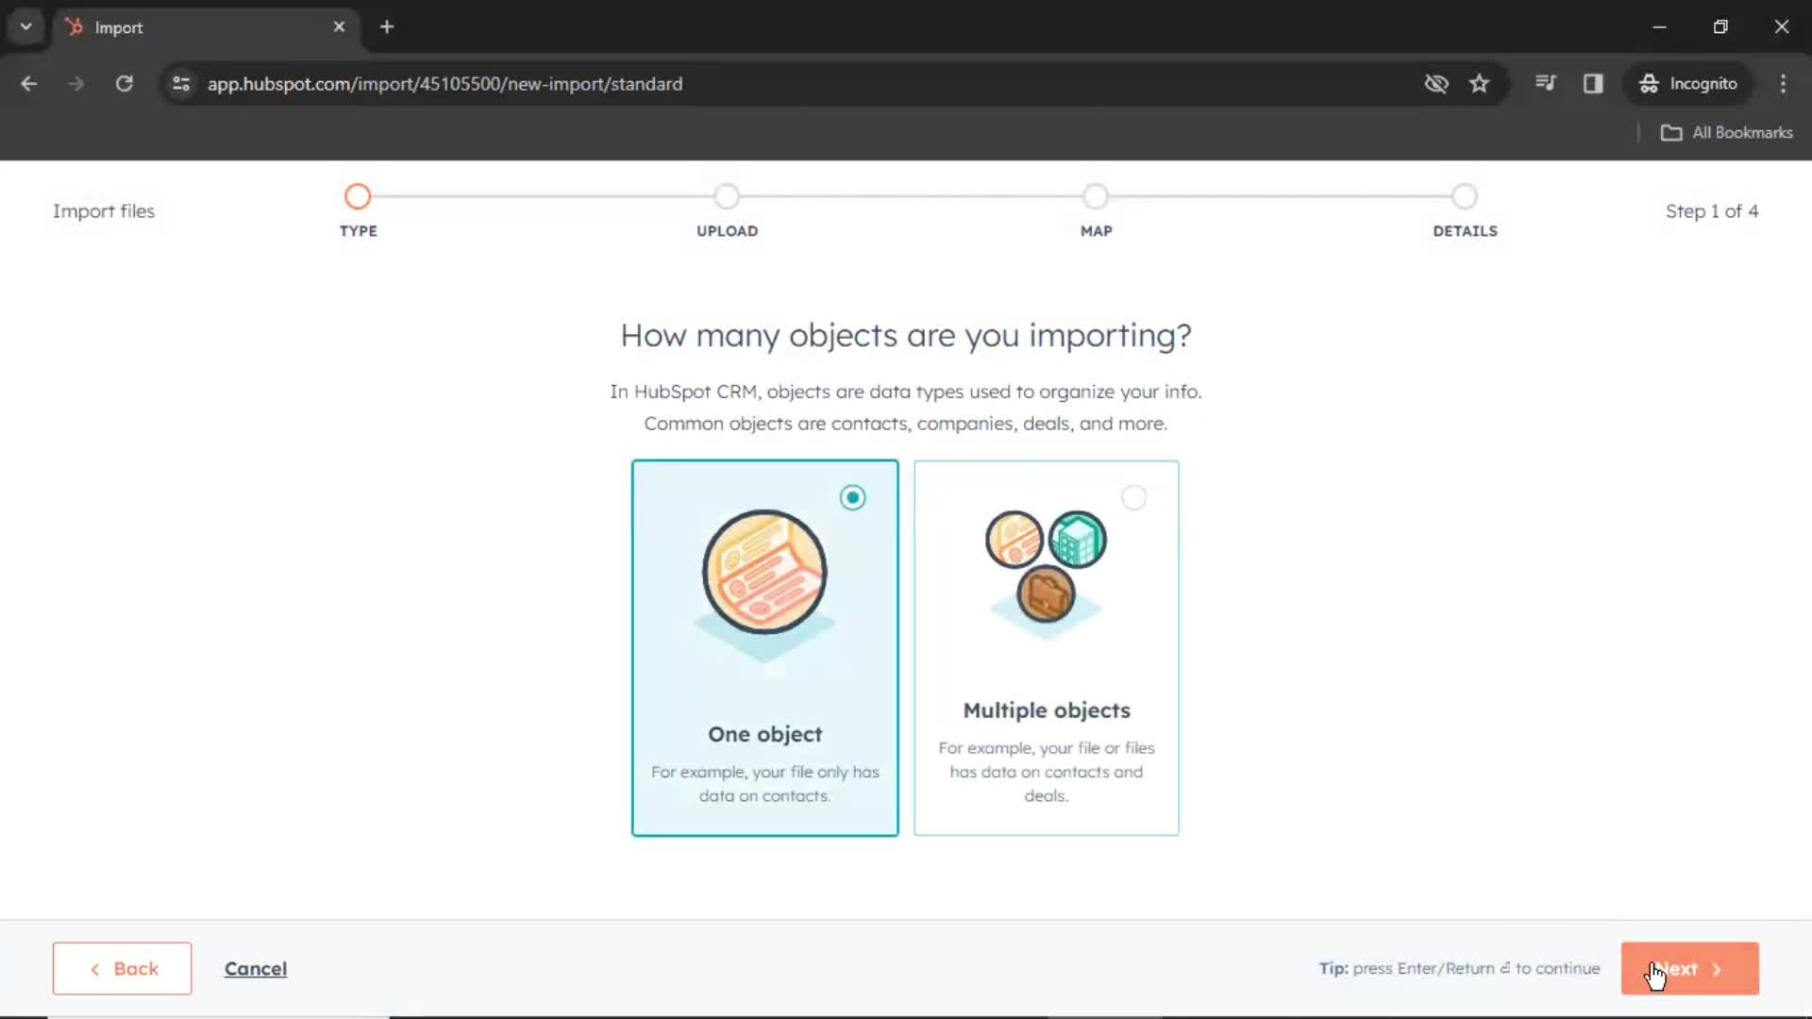
Task: Click the DETAILS step indicator icon
Action: click(1465, 195)
